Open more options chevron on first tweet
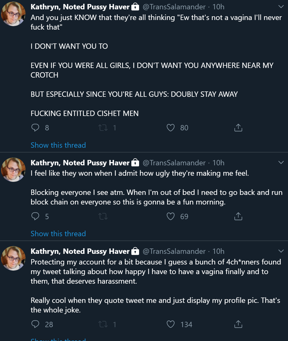288x341 pixels. pyautogui.click(x=281, y=6)
